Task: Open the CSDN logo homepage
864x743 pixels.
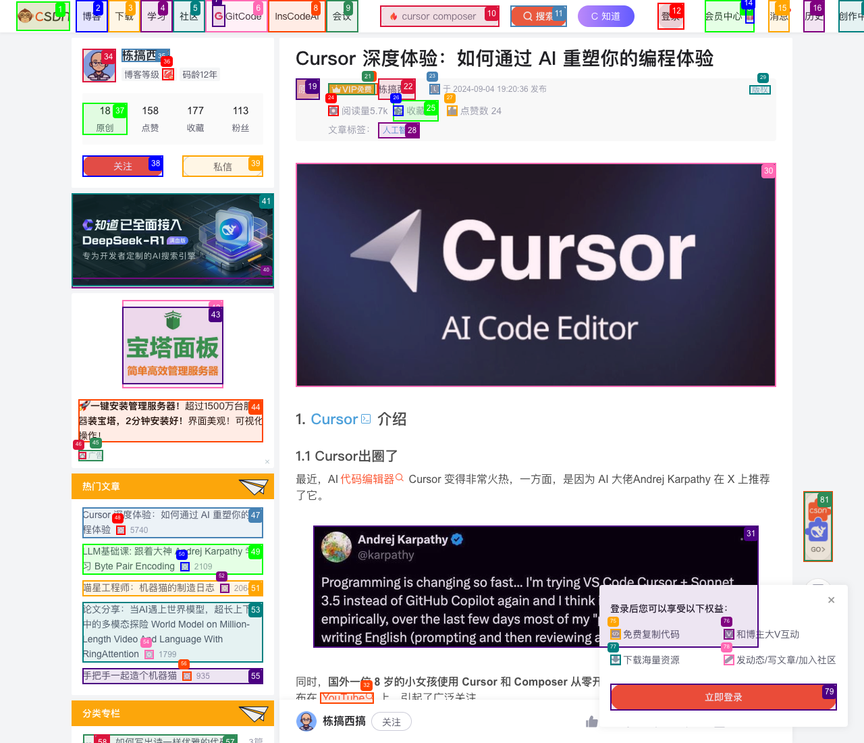Action: tap(43, 16)
